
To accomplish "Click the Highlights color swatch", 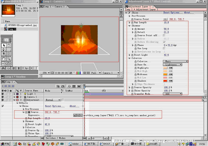I will click(165, 68).
